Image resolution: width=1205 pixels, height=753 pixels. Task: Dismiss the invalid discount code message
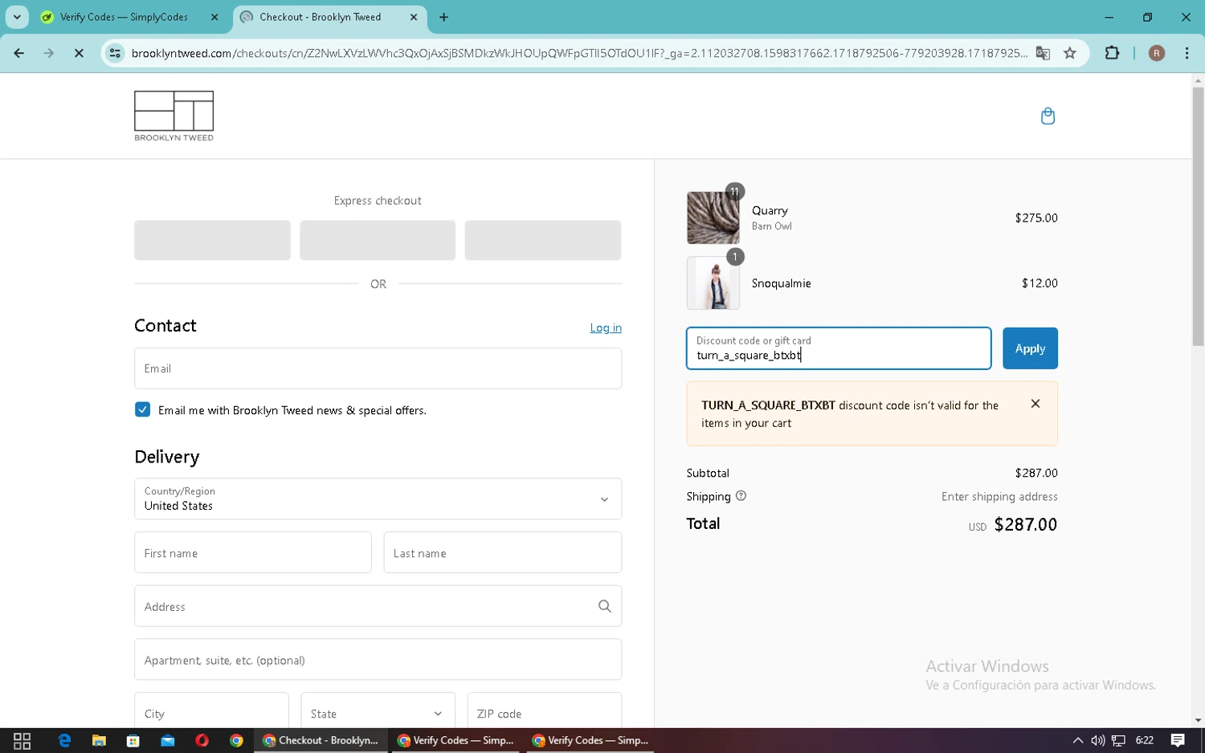click(x=1035, y=404)
